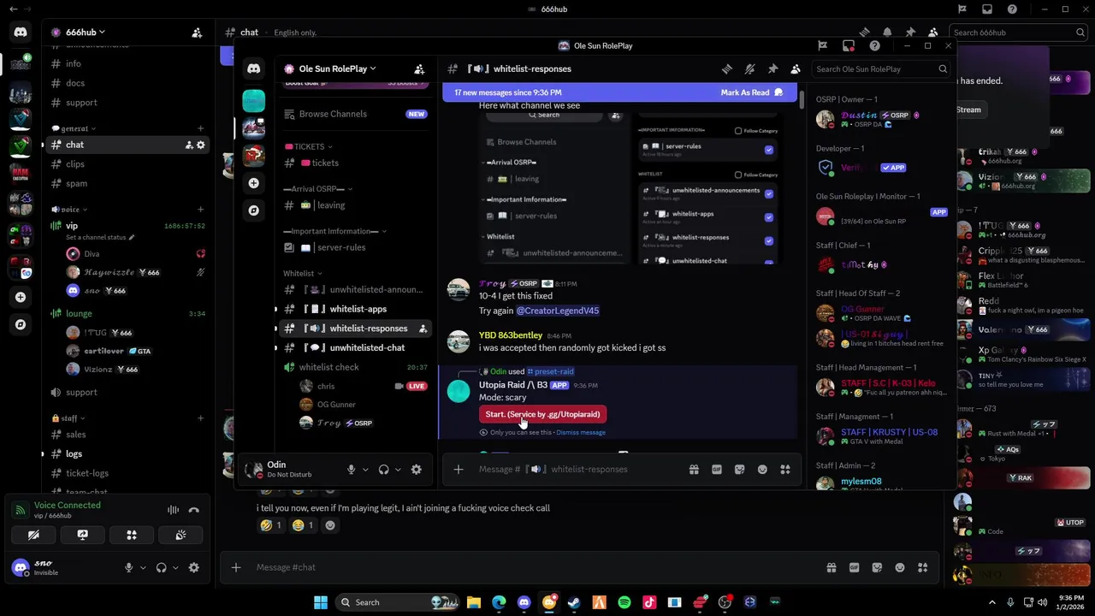Open pinned messages in Ole Sun RolePlay window
This screenshot has width=1095, height=616.
click(772, 68)
